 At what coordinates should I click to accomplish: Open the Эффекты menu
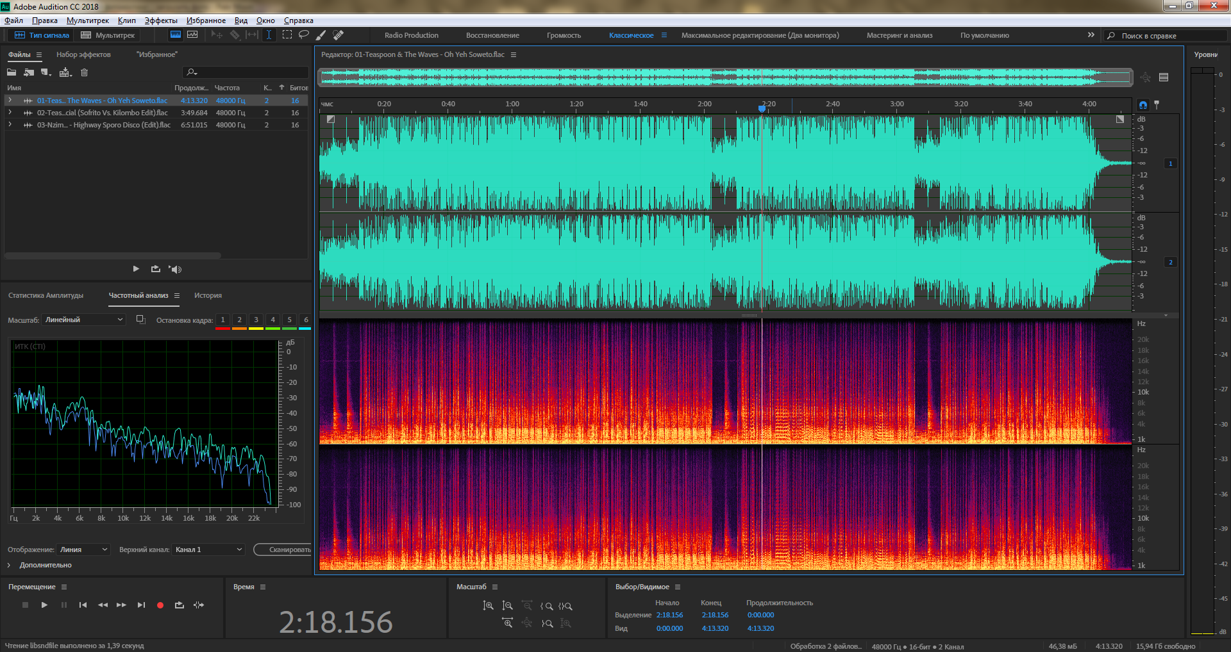tap(161, 20)
